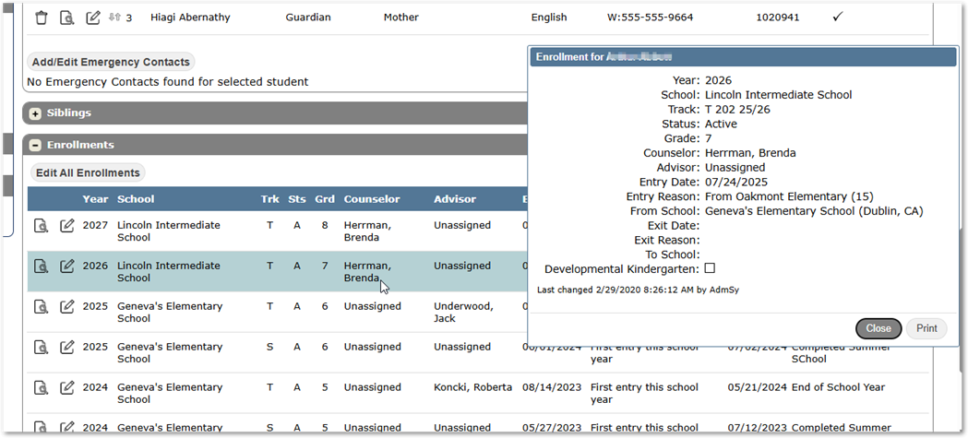The height and width of the screenshot is (438, 968).
Task: Click the Hiagi Abernathy contact name
Action: 190,18
